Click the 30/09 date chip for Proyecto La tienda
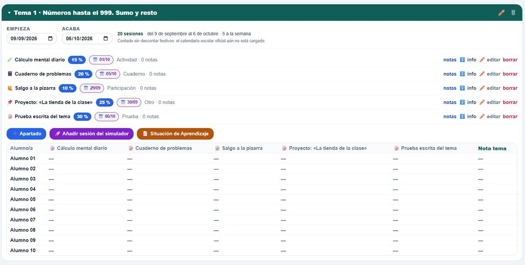 pyautogui.click(x=129, y=102)
